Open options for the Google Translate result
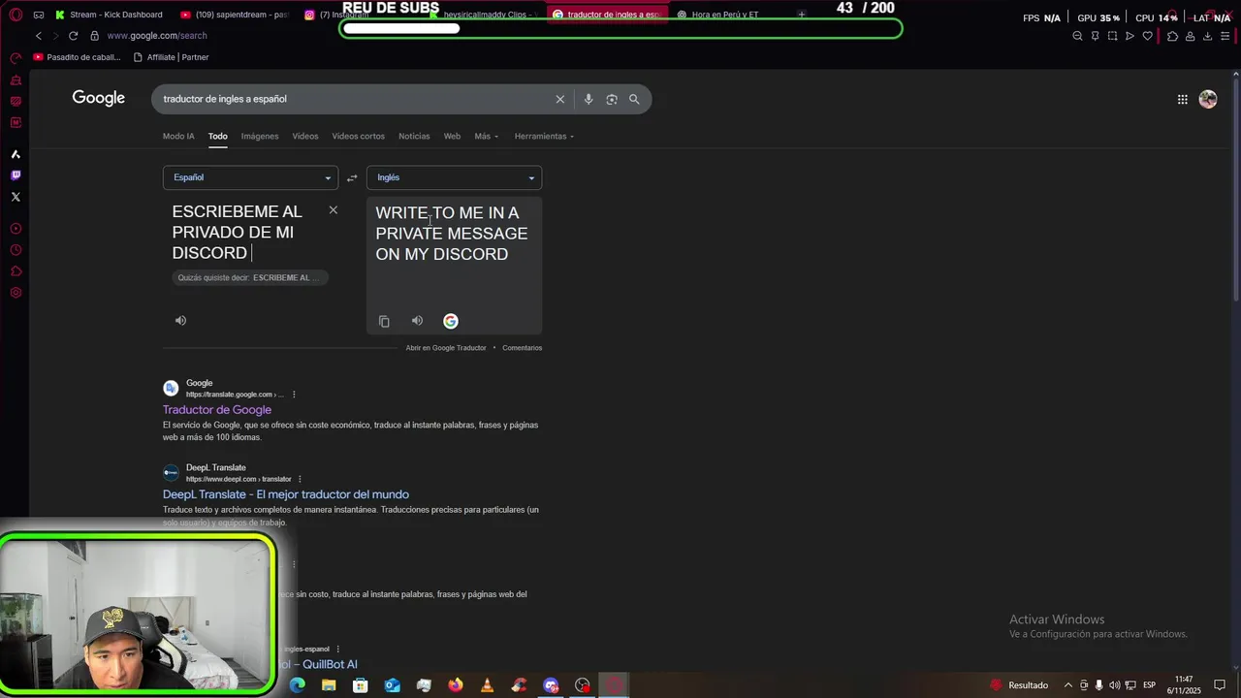 (x=294, y=395)
